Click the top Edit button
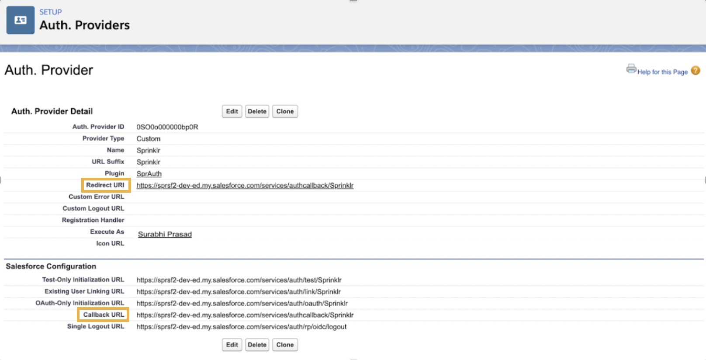This screenshot has width=706, height=360. [232, 111]
